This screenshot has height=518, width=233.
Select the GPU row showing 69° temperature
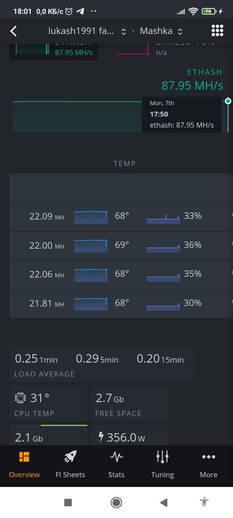click(x=121, y=246)
